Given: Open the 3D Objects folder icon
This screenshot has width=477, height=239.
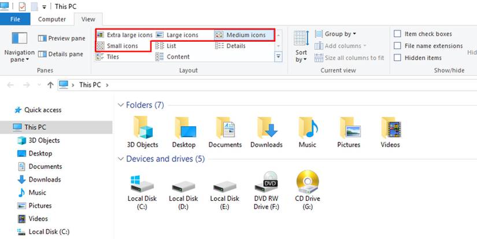Looking at the screenshot, I should pos(143,127).
